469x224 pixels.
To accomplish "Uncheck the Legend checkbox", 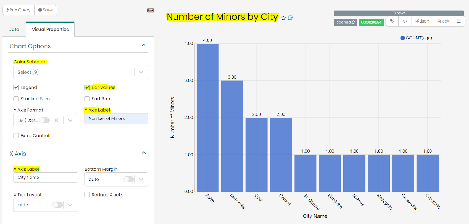I will 16,87.
